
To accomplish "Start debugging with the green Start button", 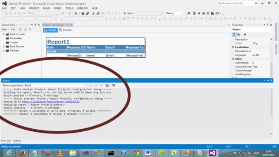I will point(128,13).
